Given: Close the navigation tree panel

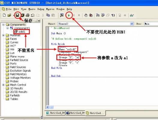Looking at the screenshot, I should point(39,21).
